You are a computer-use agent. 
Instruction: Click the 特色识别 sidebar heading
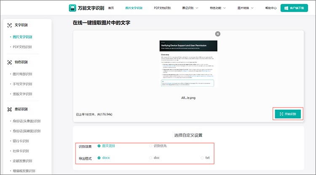point(21,62)
